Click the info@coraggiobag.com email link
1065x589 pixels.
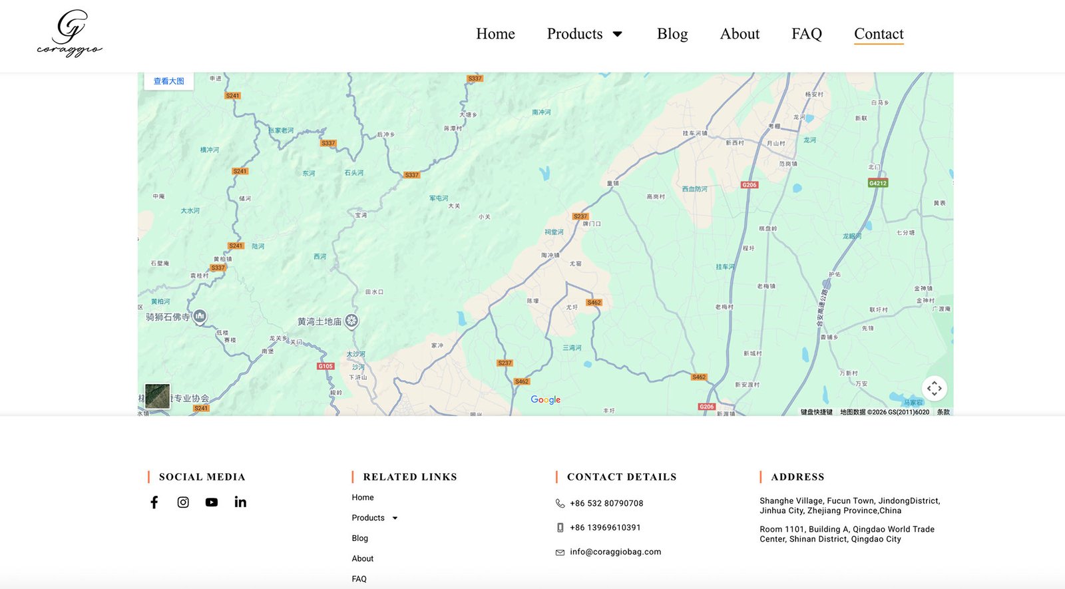616,552
